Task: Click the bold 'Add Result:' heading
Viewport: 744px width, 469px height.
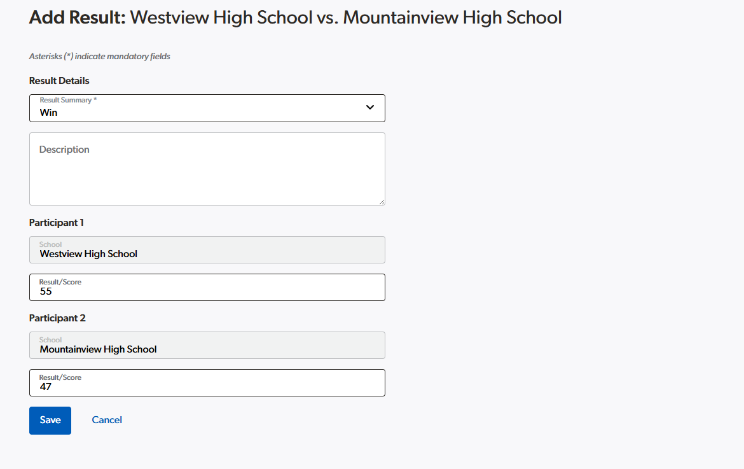Action: [x=78, y=17]
